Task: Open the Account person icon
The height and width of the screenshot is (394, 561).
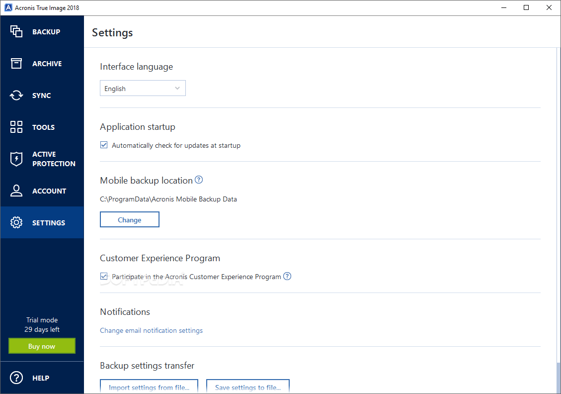Action: pyautogui.click(x=16, y=191)
